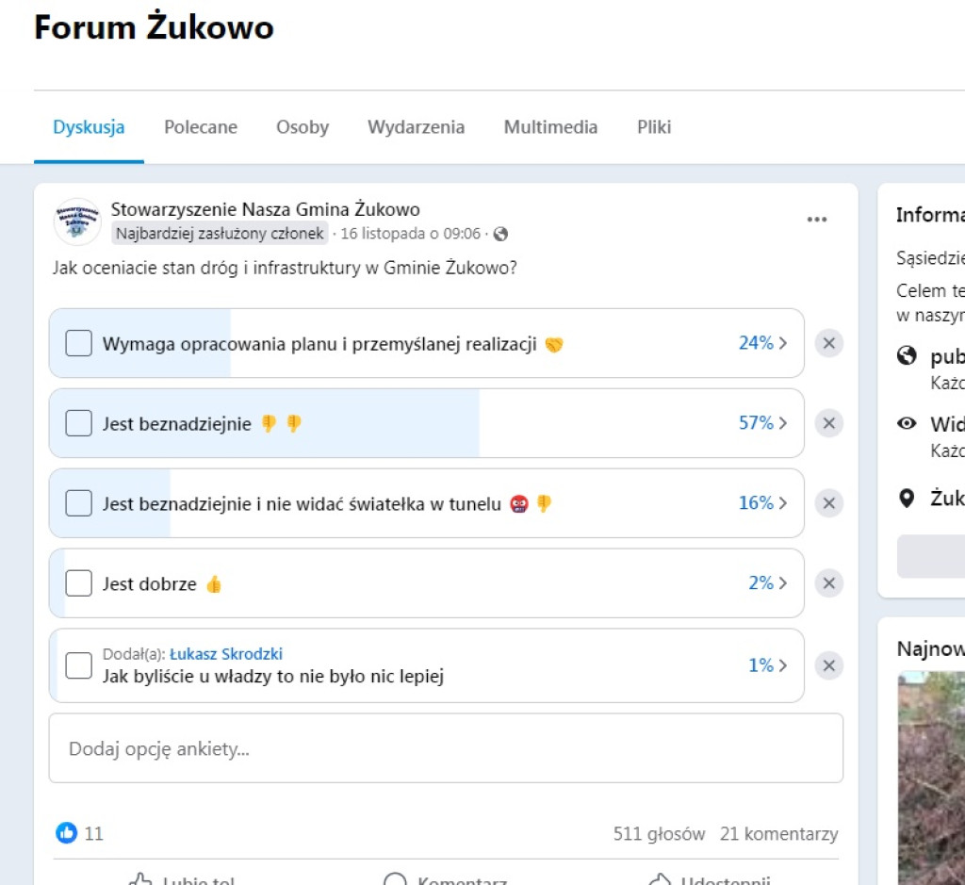The height and width of the screenshot is (885, 965).
Task: Expand voters for the 2% option
Action: pos(768,582)
